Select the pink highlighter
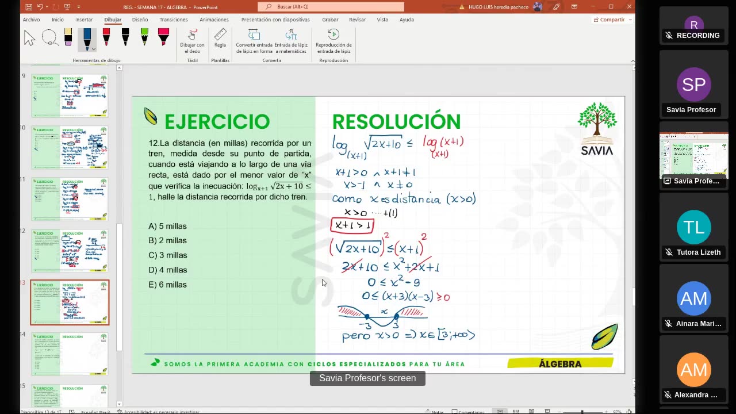The image size is (736, 414). (x=163, y=37)
